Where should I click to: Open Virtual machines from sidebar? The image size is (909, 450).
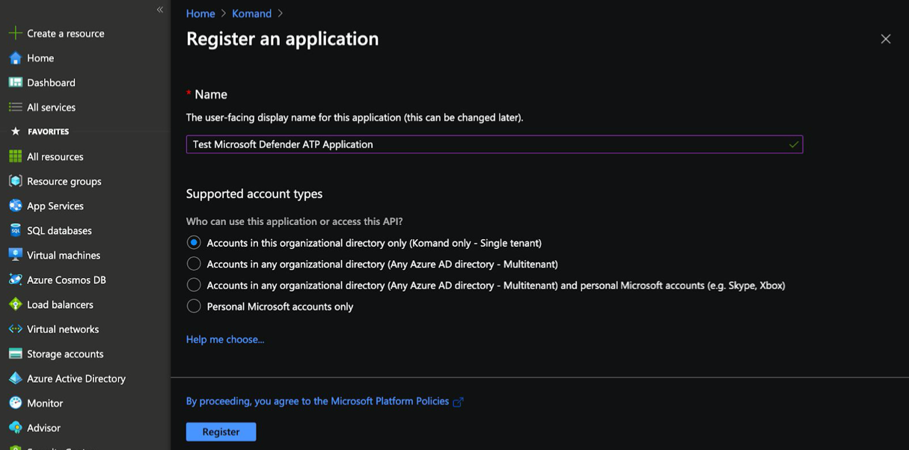click(x=64, y=255)
